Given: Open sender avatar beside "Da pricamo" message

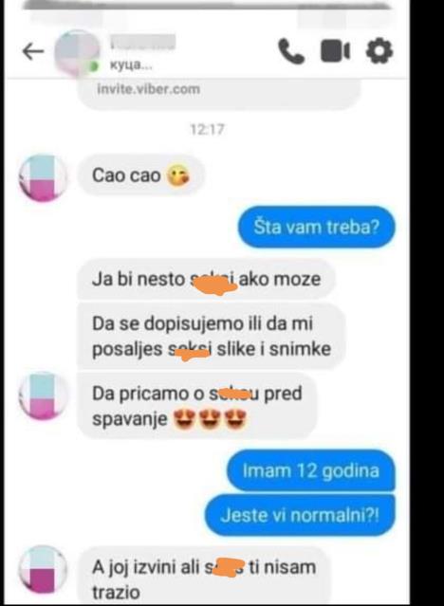Looking at the screenshot, I should coord(43,395).
